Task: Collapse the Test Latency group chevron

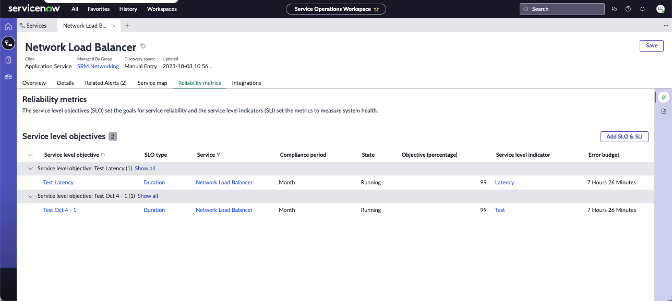Action: [x=31, y=169]
